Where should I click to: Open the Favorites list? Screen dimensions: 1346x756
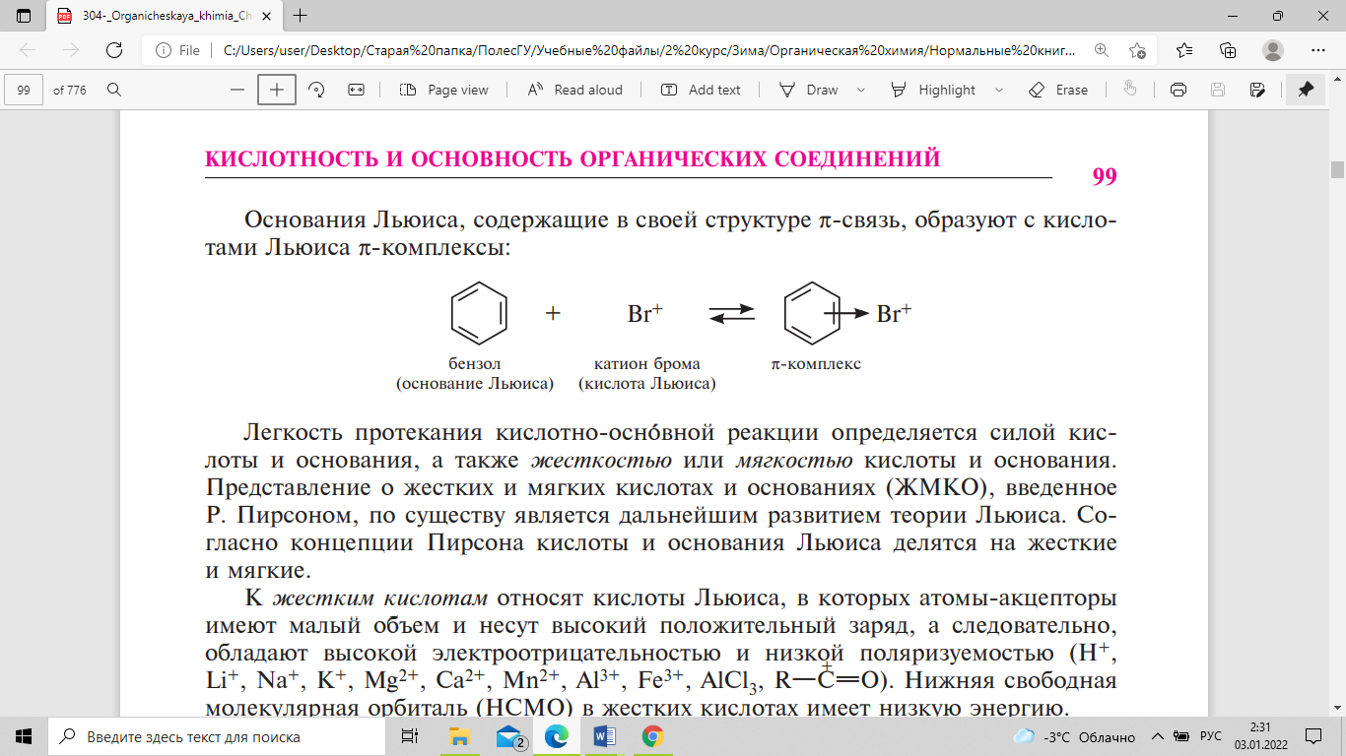coord(1184,50)
